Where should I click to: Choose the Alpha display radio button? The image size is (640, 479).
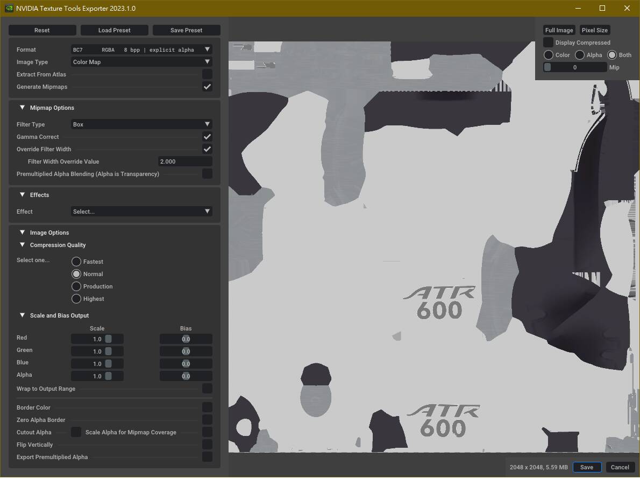[x=580, y=55]
